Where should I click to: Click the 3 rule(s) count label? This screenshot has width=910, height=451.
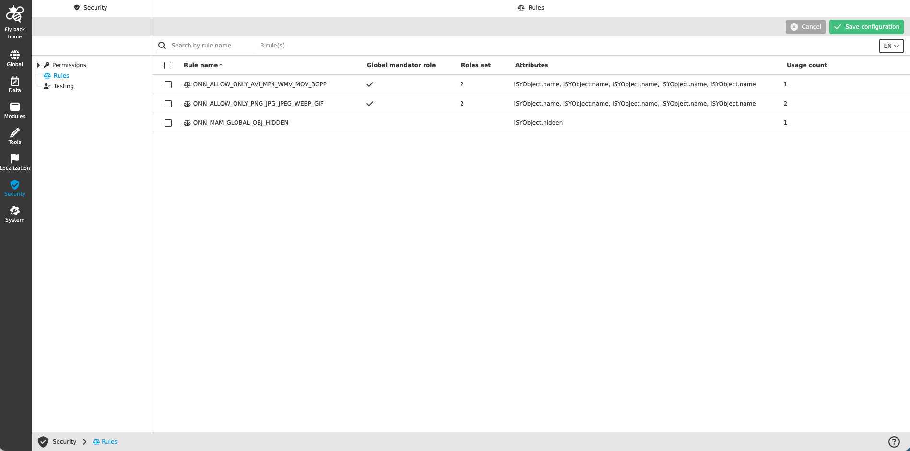pos(272,46)
